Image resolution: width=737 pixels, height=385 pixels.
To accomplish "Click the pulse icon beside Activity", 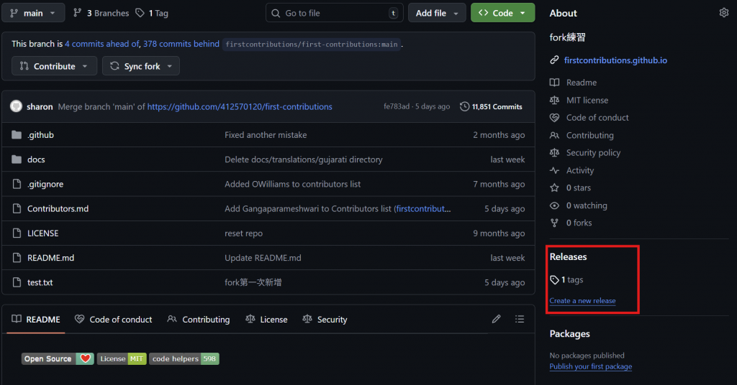I will tap(555, 170).
